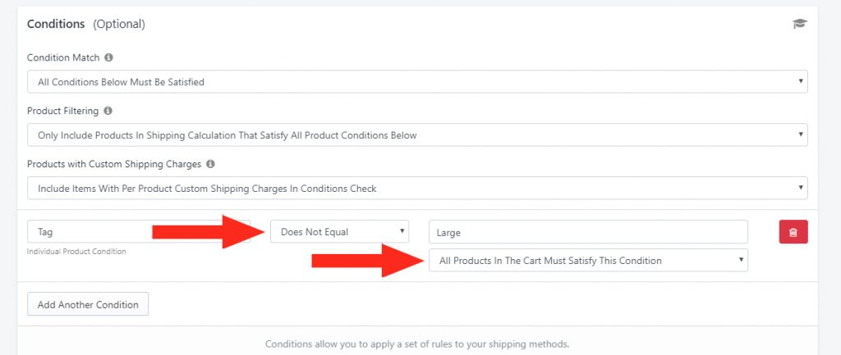This screenshot has width=841, height=355.
Task: Click Individual Product Condition caption
Action: 76,251
